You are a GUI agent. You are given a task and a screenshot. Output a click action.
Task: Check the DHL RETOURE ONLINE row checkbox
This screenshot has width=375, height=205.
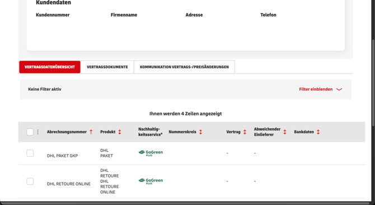[30, 181]
